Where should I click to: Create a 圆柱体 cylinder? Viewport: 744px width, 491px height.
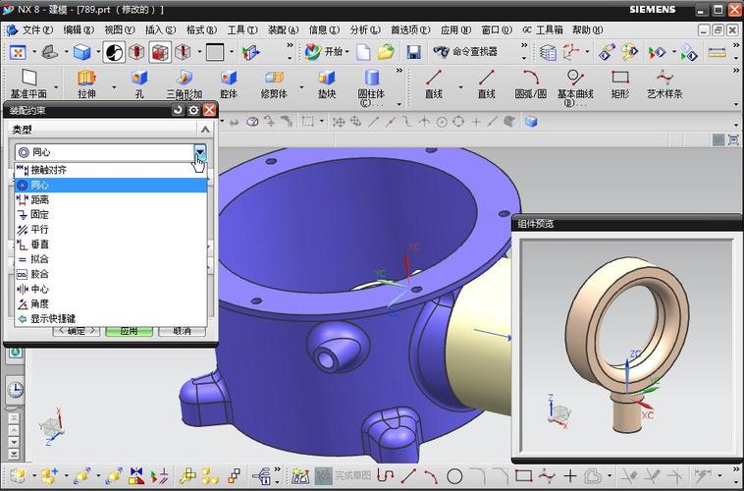pos(372,86)
